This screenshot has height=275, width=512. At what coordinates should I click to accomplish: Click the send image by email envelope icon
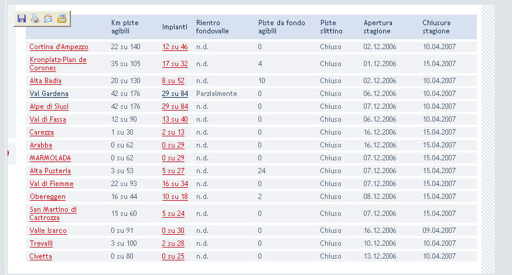point(48,19)
